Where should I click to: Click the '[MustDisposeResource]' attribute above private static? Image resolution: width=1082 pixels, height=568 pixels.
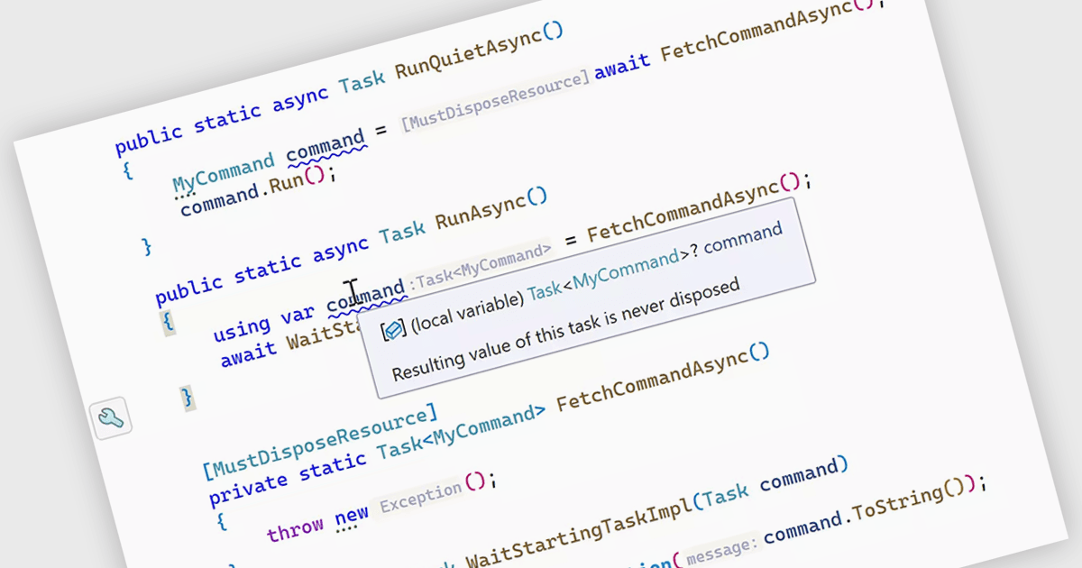[319, 443]
